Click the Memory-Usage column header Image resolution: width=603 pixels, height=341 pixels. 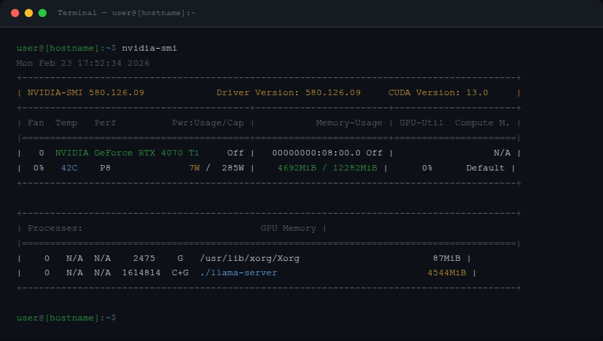coord(349,123)
